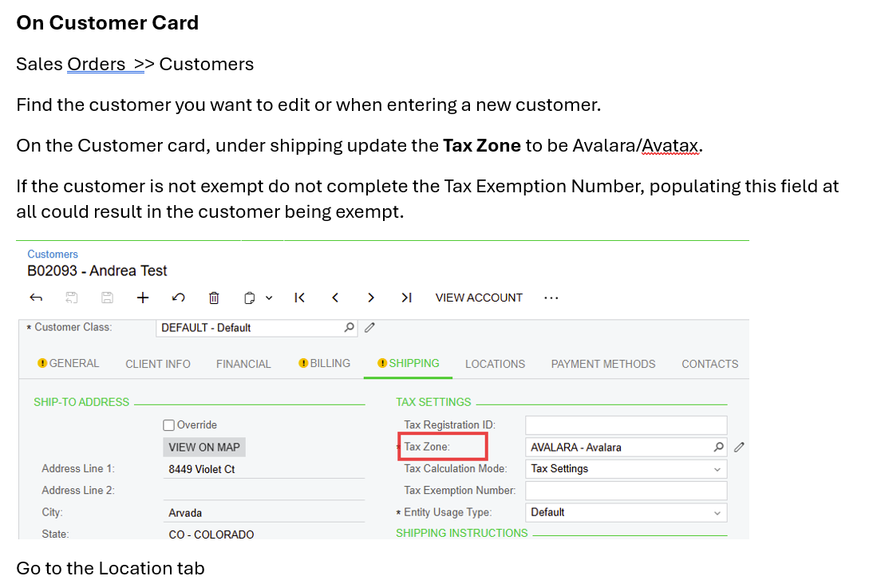Switch to the CLIENT INFO tab

[x=158, y=364]
